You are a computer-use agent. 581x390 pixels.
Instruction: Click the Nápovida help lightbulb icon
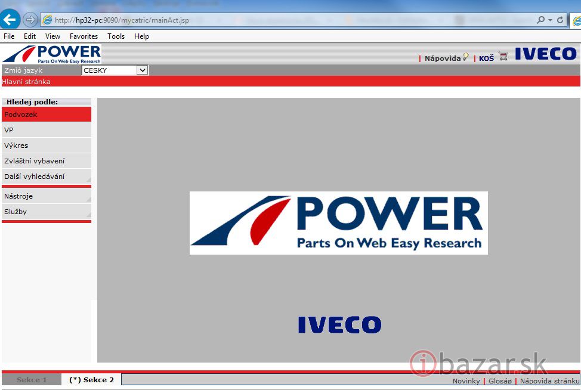click(x=466, y=57)
